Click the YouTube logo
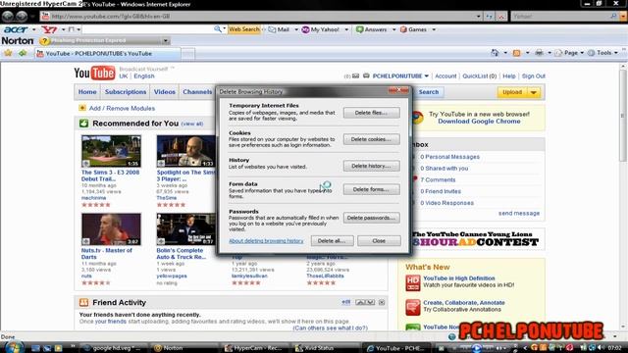 (94, 73)
